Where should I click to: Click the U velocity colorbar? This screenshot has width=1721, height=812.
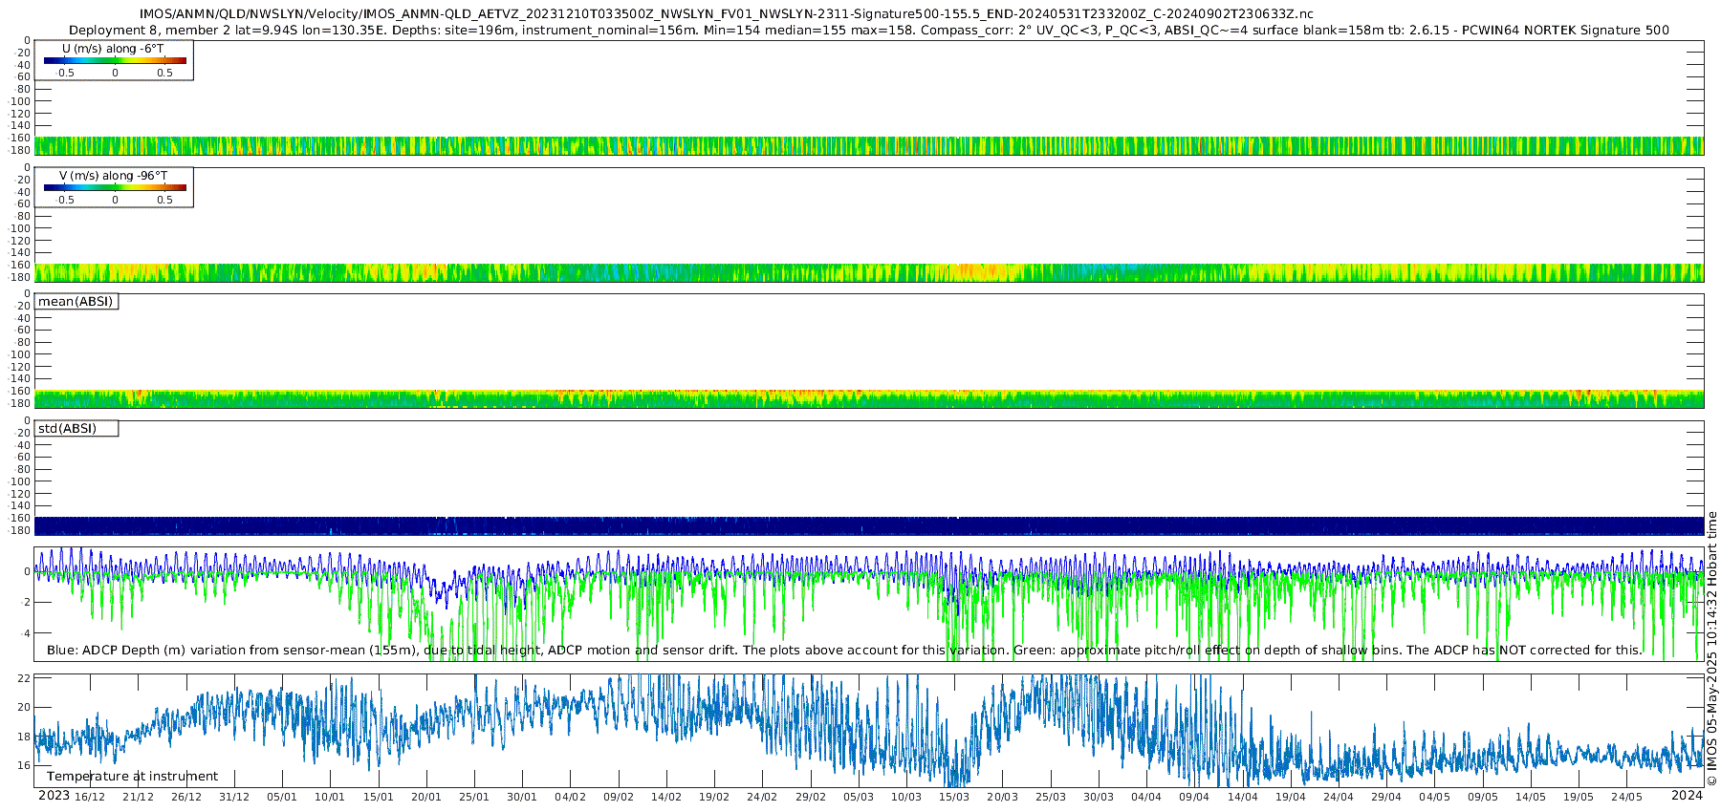(x=115, y=60)
